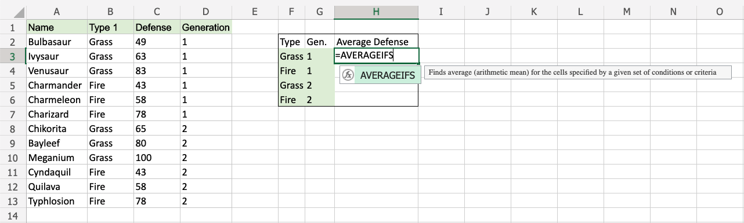
Task: Click the Charizard cell
Action: 56,115
